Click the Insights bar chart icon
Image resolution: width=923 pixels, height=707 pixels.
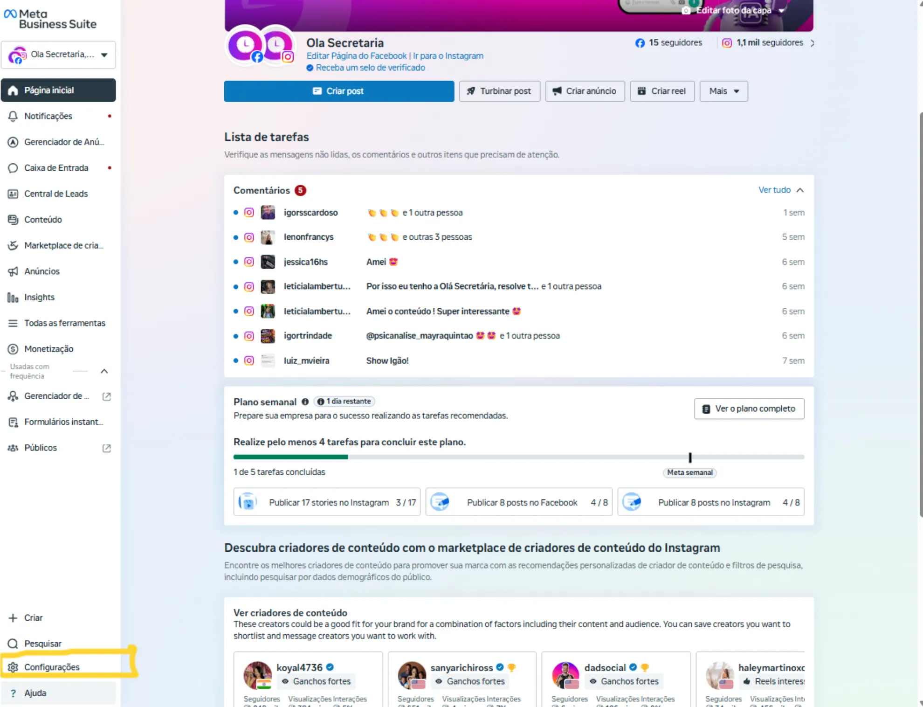(13, 298)
